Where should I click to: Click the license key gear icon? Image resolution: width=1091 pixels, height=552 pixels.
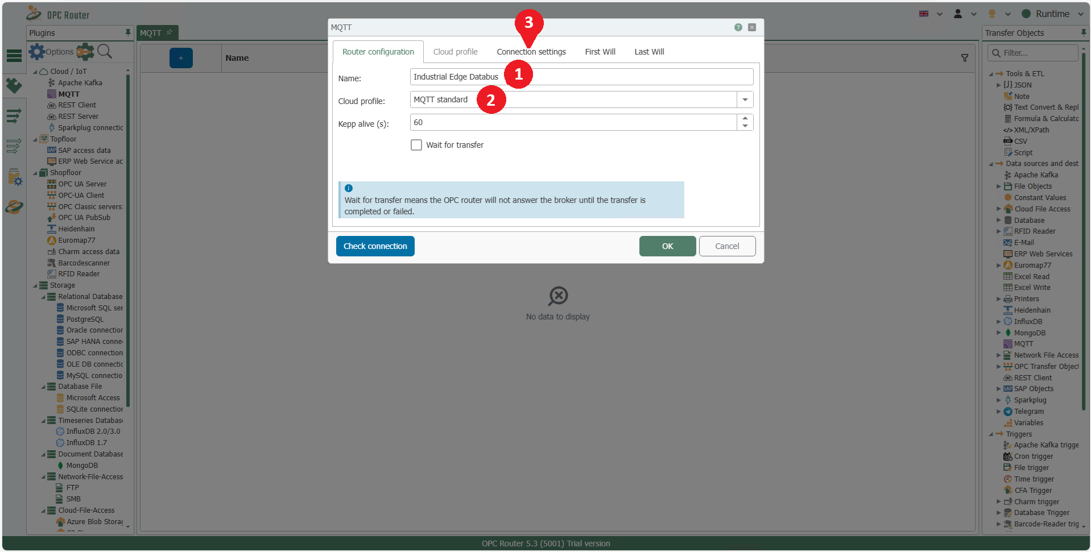coord(85,52)
